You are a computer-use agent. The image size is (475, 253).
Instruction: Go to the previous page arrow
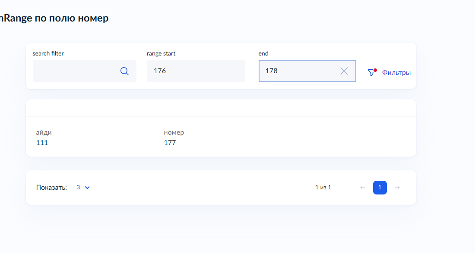click(x=363, y=188)
